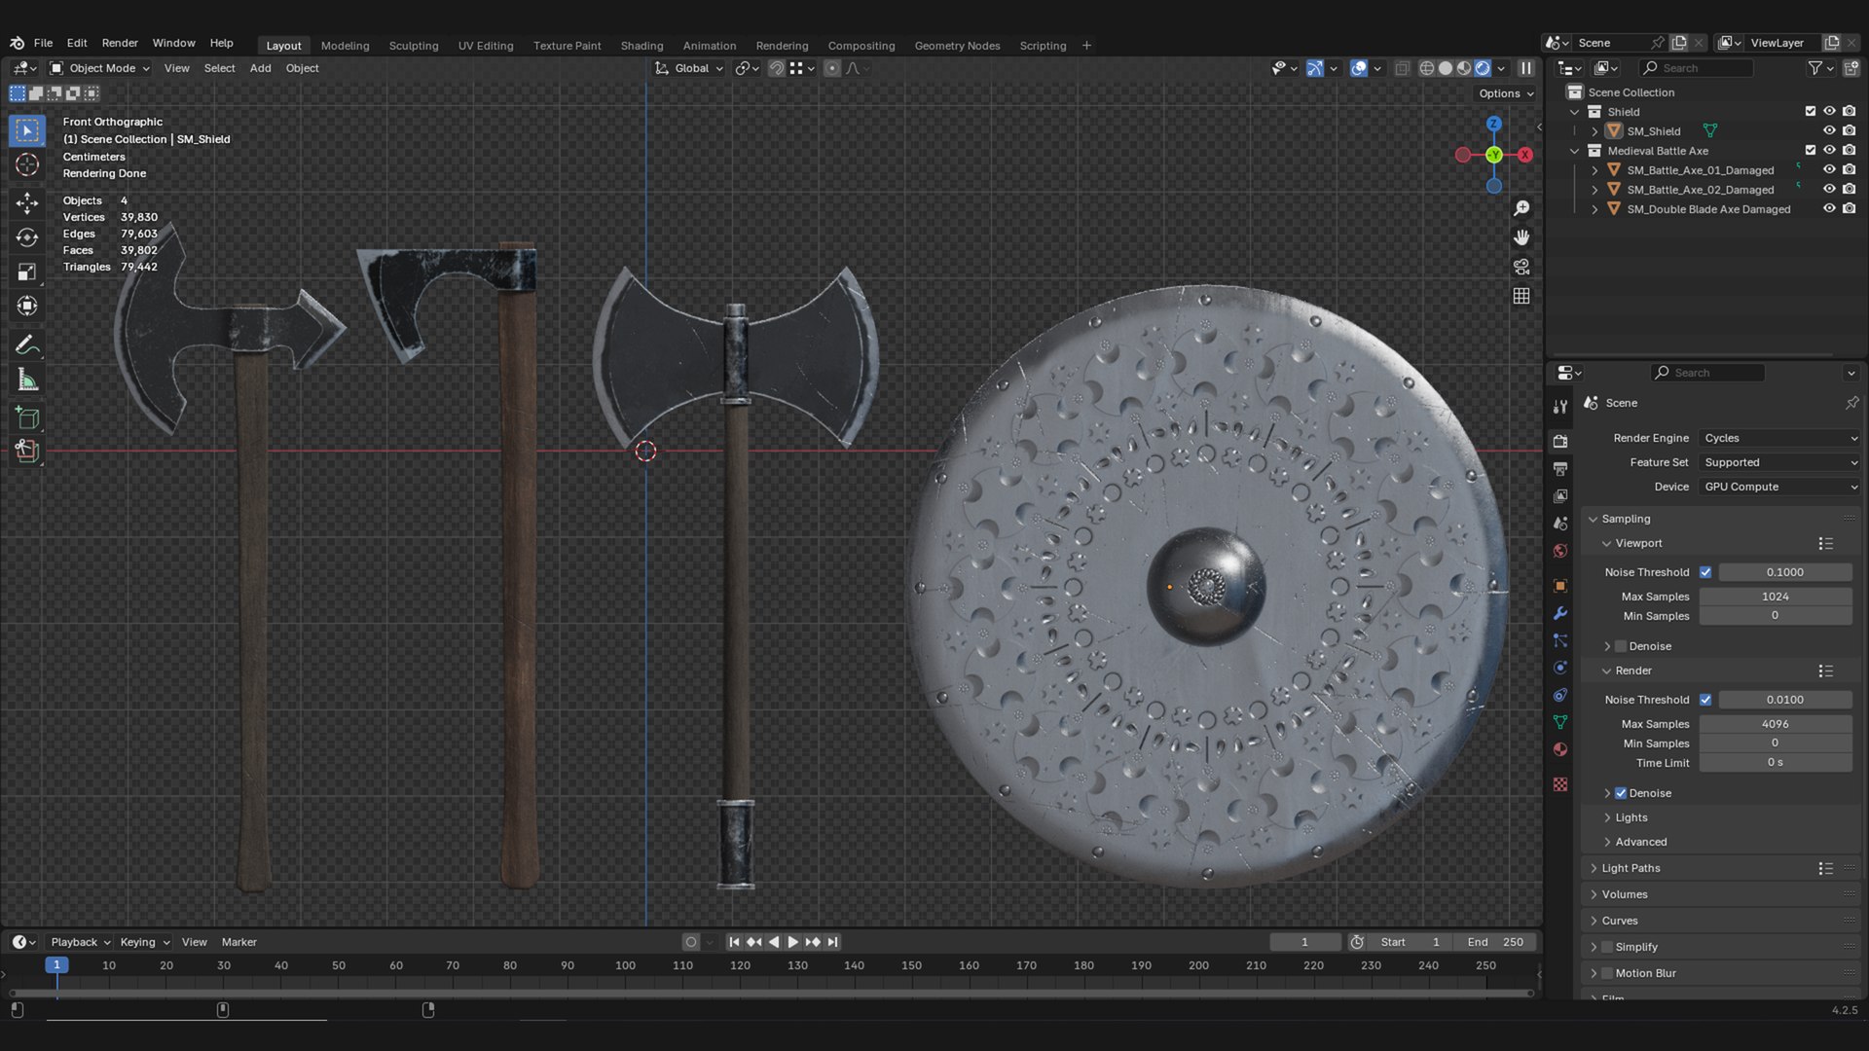Click the Options button in viewport
This screenshot has width=1869, height=1051.
point(1506,93)
